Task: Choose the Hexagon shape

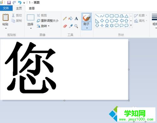Action: pos(112,21)
